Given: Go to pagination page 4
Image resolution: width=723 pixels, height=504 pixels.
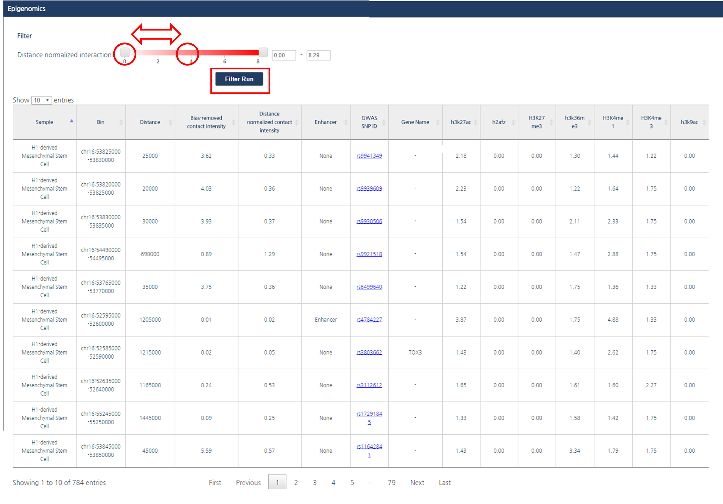Looking at the screenshot, I should 333,482.
